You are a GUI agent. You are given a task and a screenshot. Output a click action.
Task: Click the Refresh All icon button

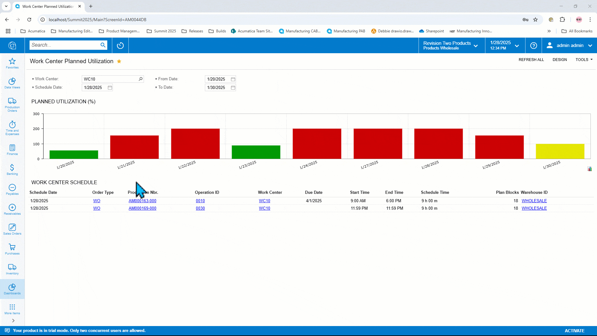click(x=531, y=59)
